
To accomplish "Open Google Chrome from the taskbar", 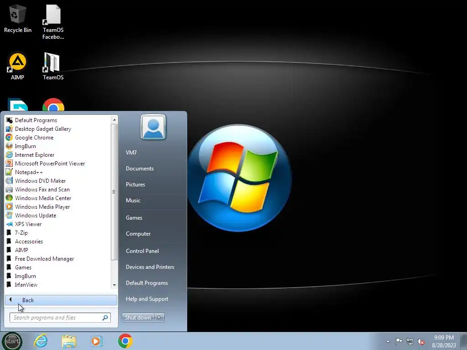I will coord(125,341).
